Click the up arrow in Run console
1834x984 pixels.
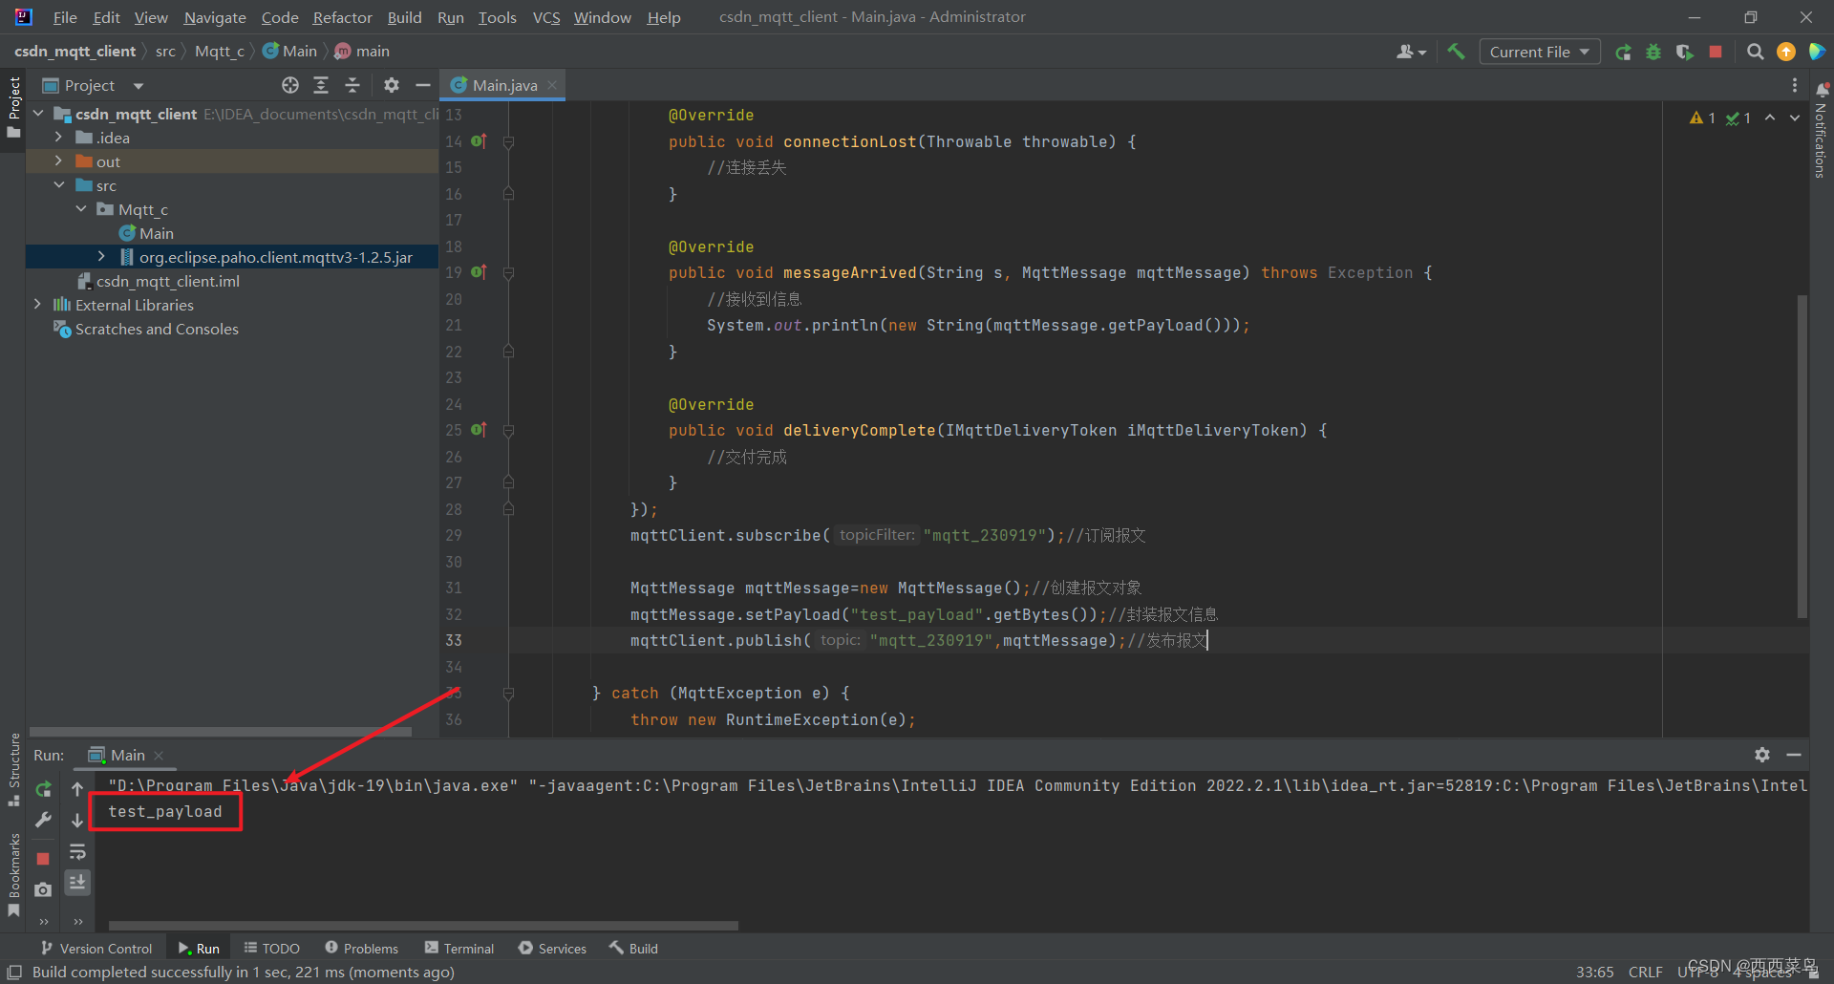click(x=77, y=789)
